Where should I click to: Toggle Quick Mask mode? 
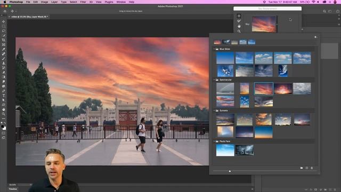[x=4, y=133]
